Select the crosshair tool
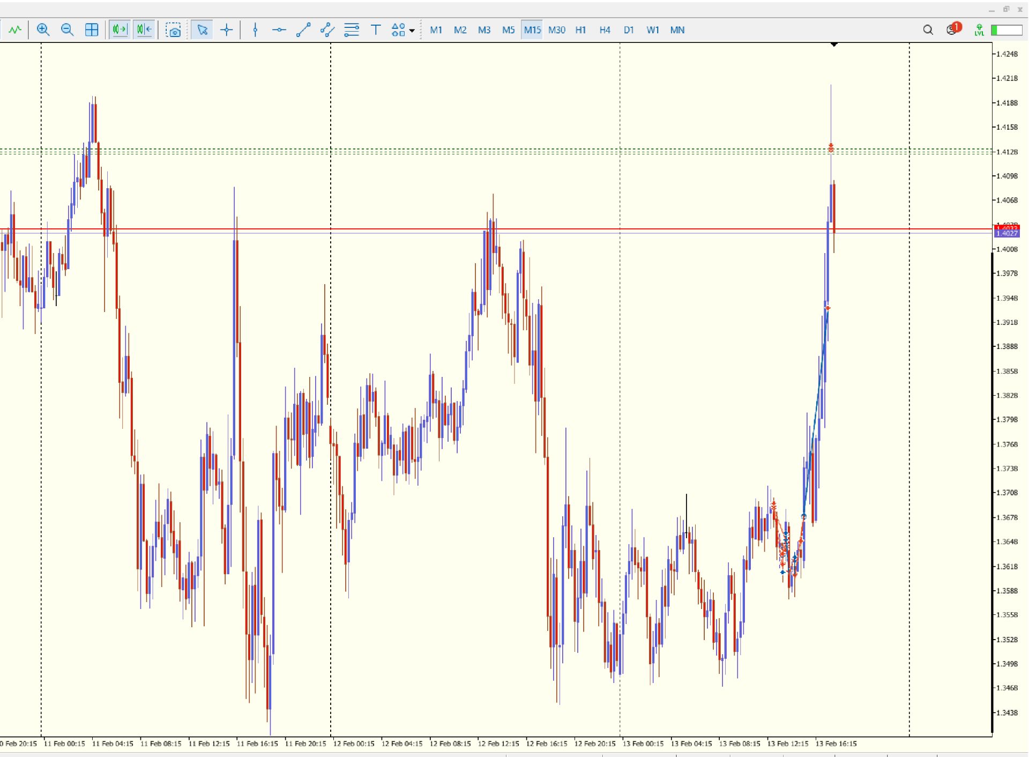Image resolution: width=1029 pixels, height=757 pixels. [x=227, y=30]
